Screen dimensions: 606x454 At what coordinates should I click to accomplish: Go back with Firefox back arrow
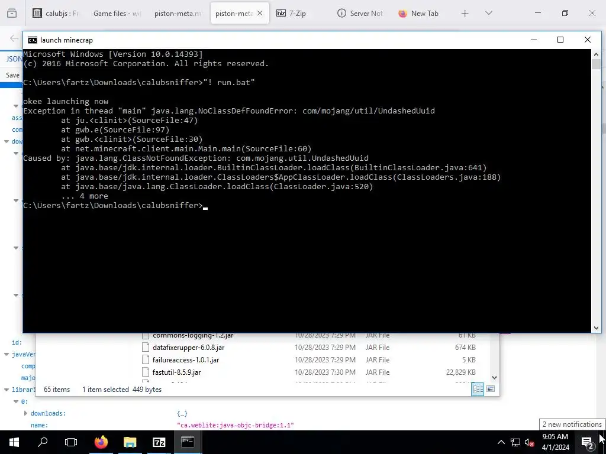tap(14, 38)
